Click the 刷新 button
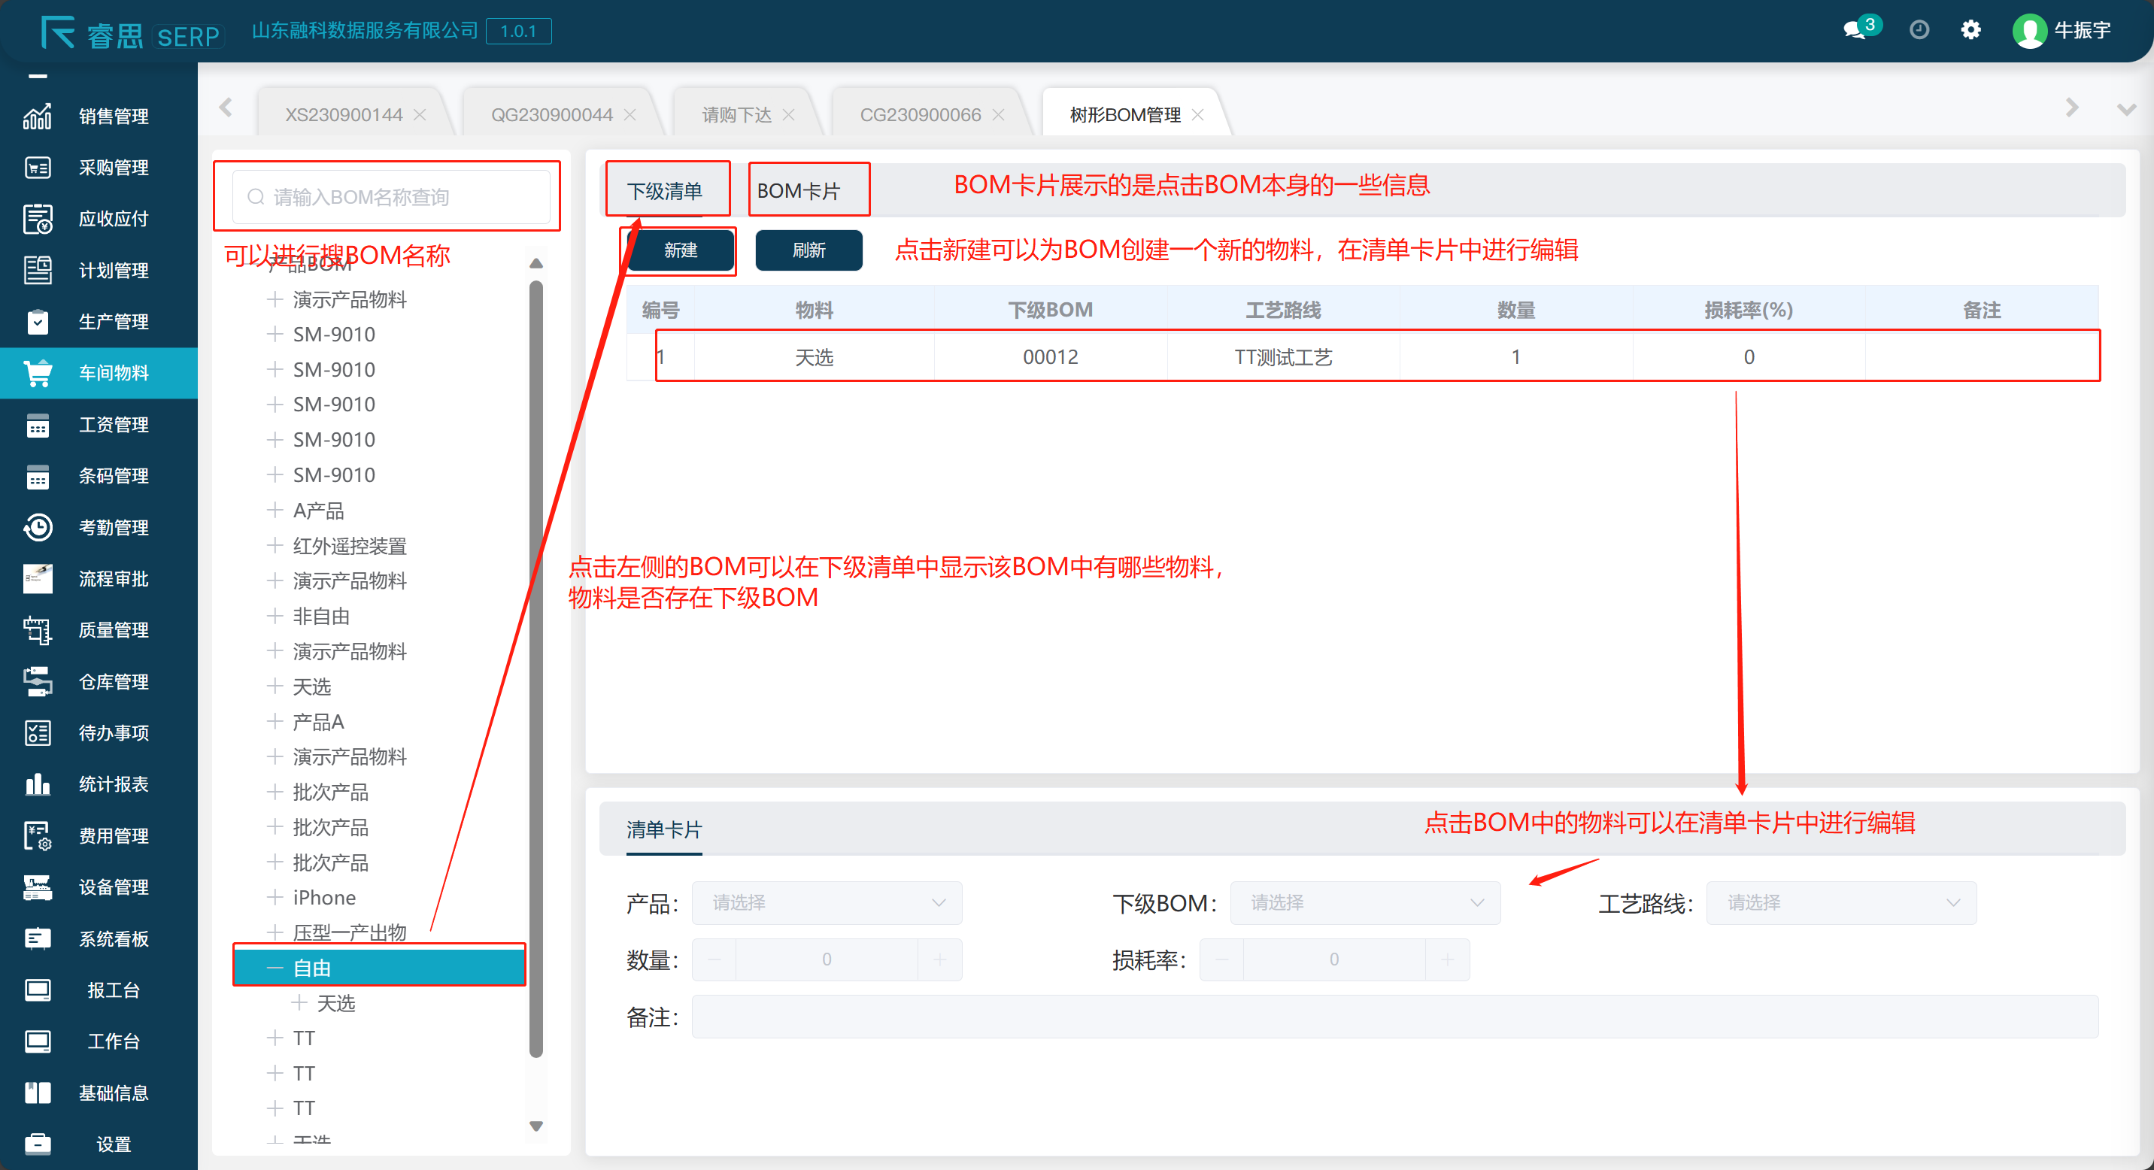The width and height of the screenshot is (2154, 1170). coord(809,250)
